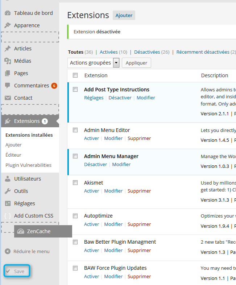Check the Baw Better Plugin Managment checkbox
The width and height of the screenshot is (236, 285).
tap(75, 242)
